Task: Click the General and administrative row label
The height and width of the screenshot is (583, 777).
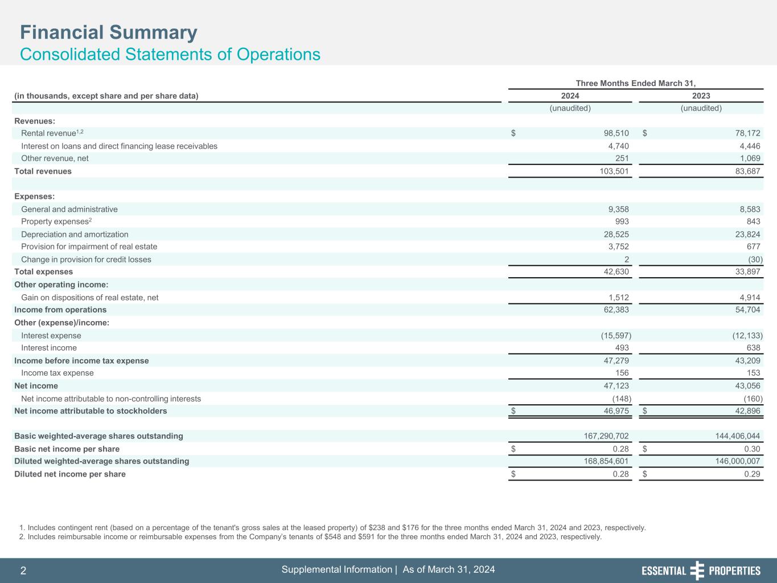Action: 69,210
